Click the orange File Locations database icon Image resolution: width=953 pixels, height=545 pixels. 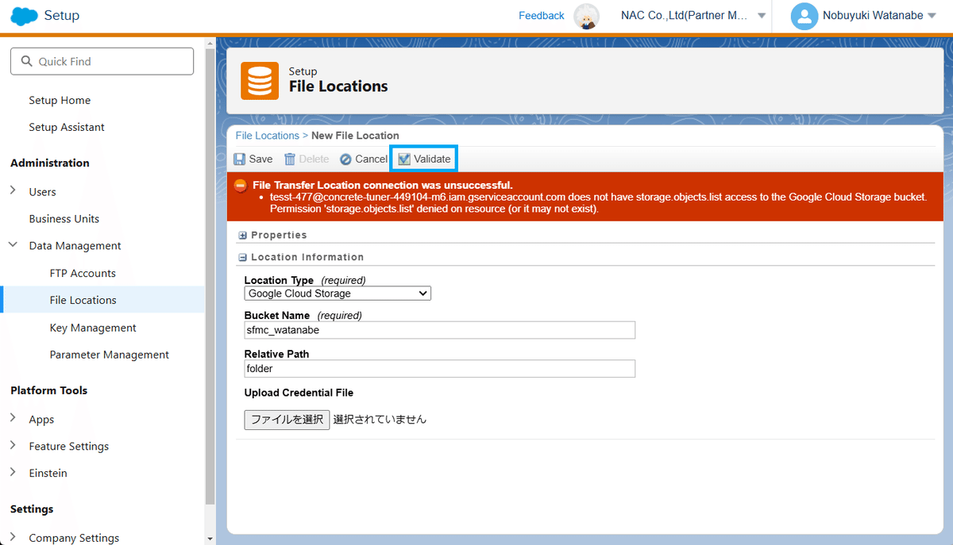pyautogui.click(x=260, y=80)
